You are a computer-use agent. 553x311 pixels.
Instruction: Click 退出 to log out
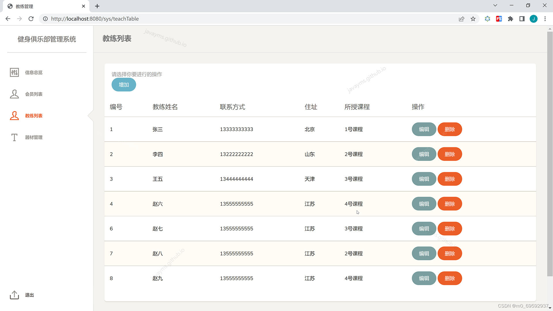point(29,295)
